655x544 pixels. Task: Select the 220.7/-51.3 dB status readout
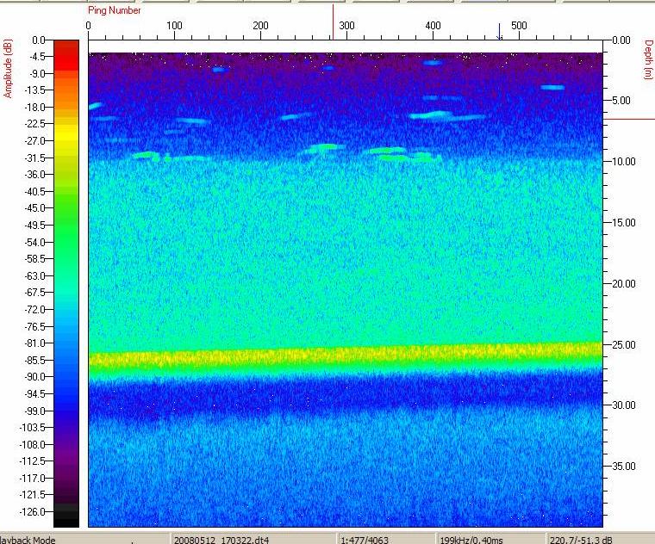click(x=583, y=540)
